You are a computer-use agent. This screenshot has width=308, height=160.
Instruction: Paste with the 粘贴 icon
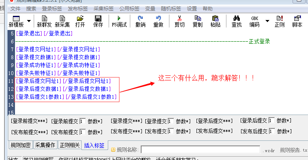click(215, 21)
